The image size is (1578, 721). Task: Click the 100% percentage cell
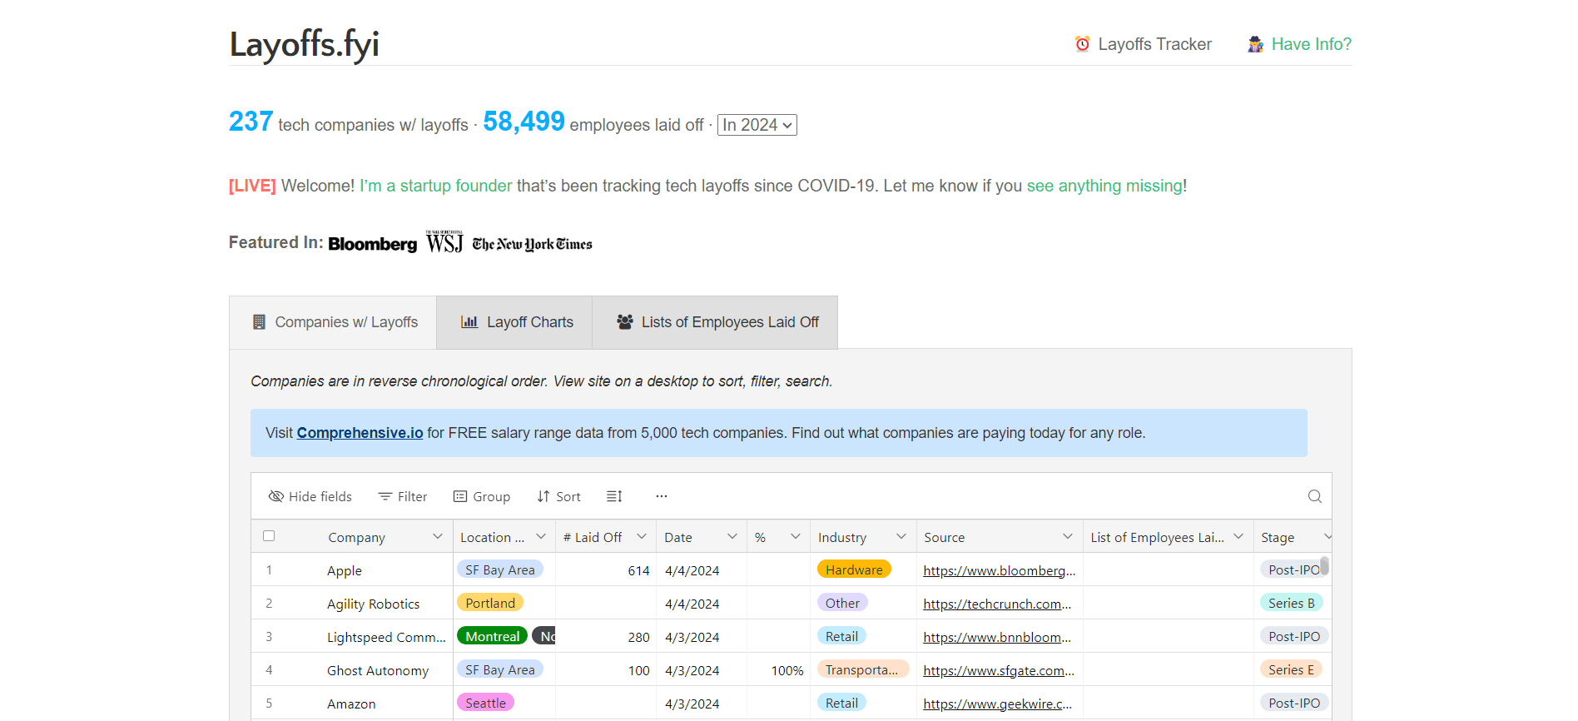coord(787,670)
